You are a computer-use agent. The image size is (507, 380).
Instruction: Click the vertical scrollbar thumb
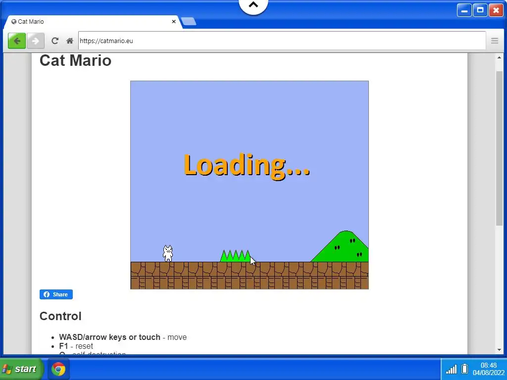point(499,148)
